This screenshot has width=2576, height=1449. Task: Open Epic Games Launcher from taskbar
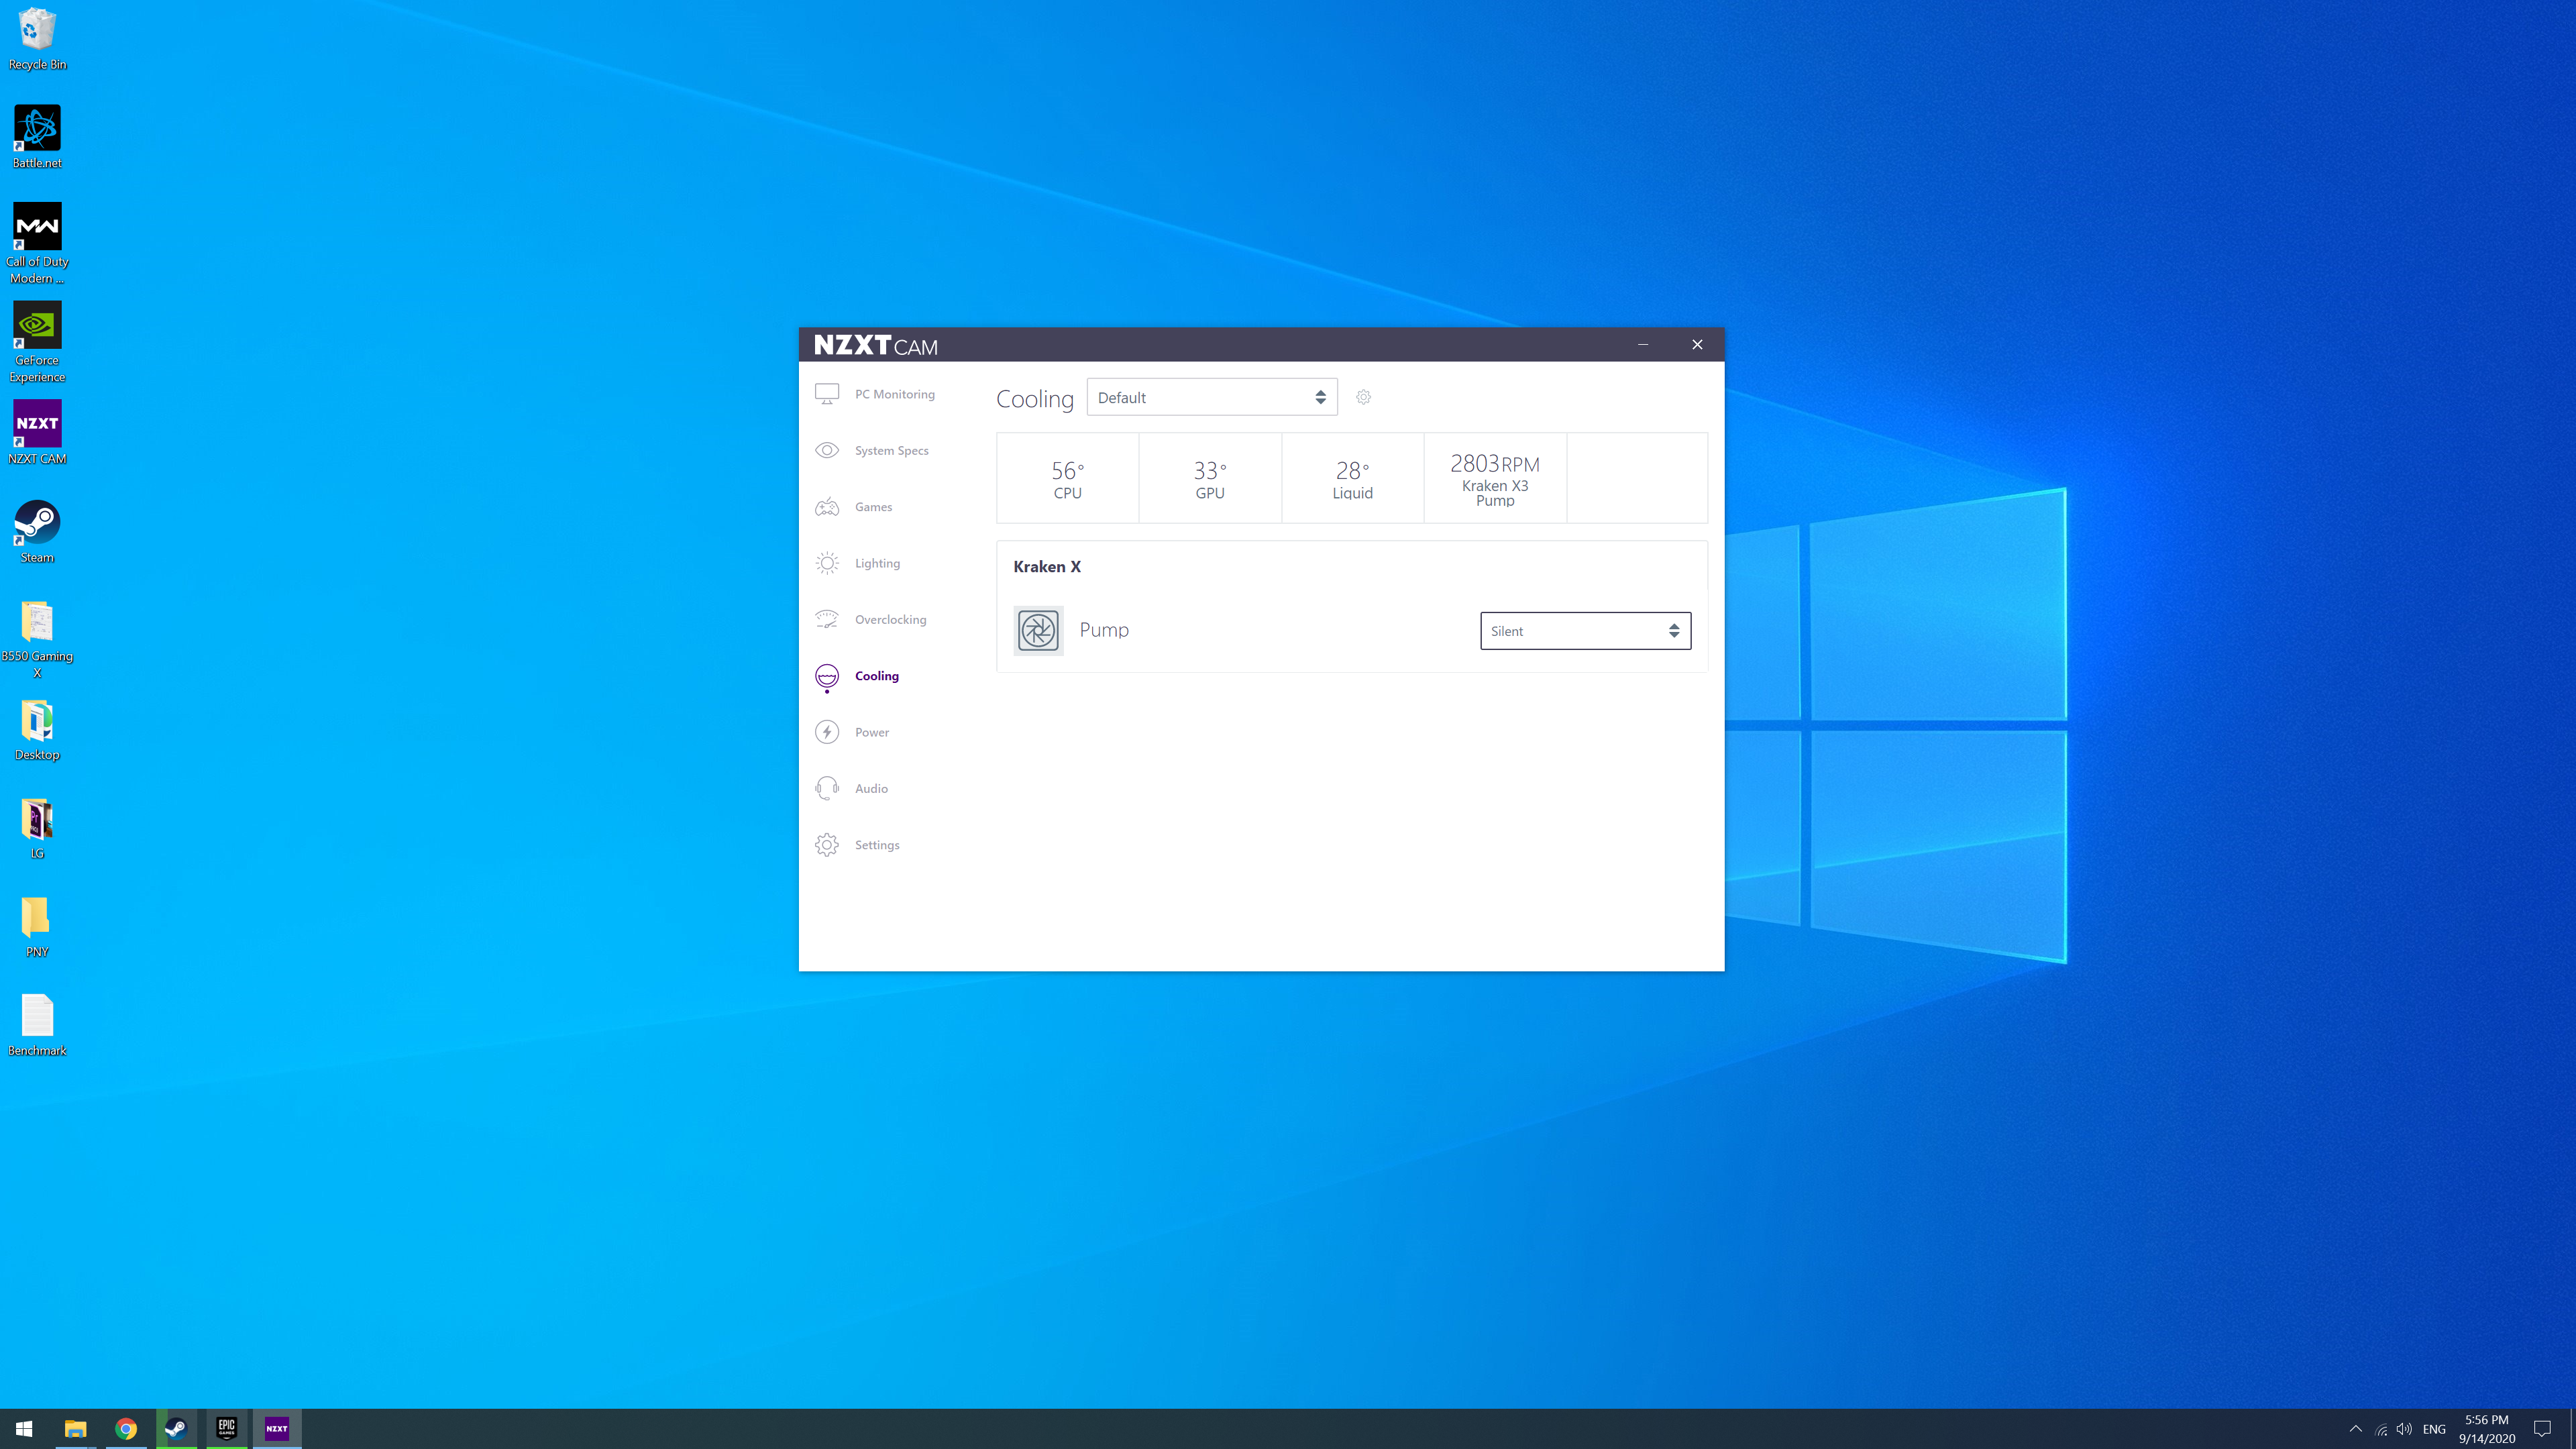click(227, 1428)
